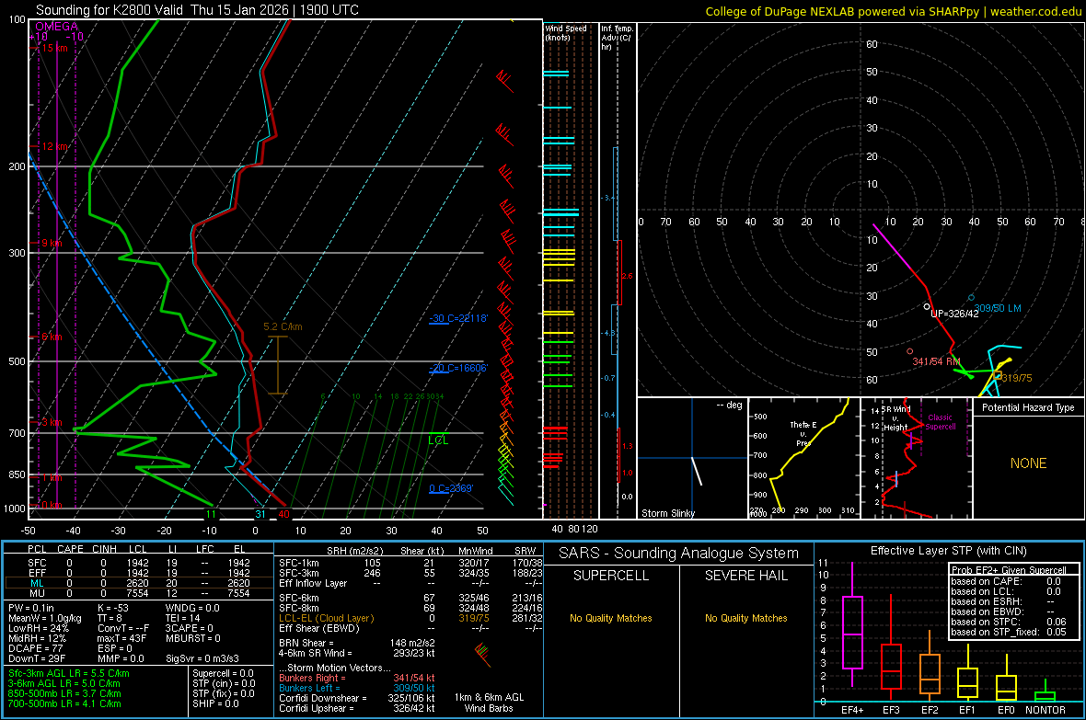
Task: Click the Wind Speed (knots) panel header
Action: point(565,32)
